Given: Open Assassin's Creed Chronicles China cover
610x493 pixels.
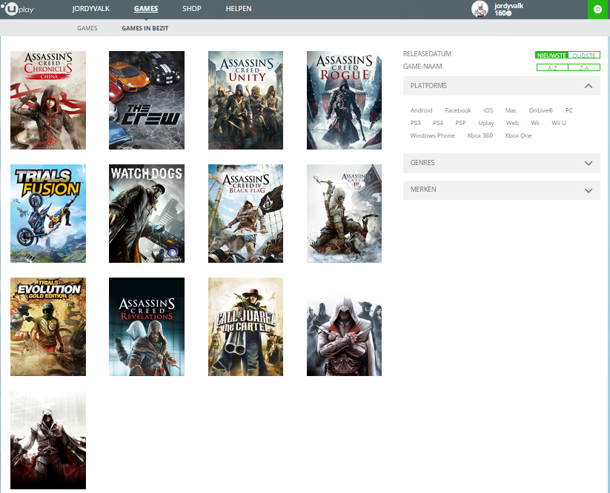Looking at the screenshot, I should (48, 100).
